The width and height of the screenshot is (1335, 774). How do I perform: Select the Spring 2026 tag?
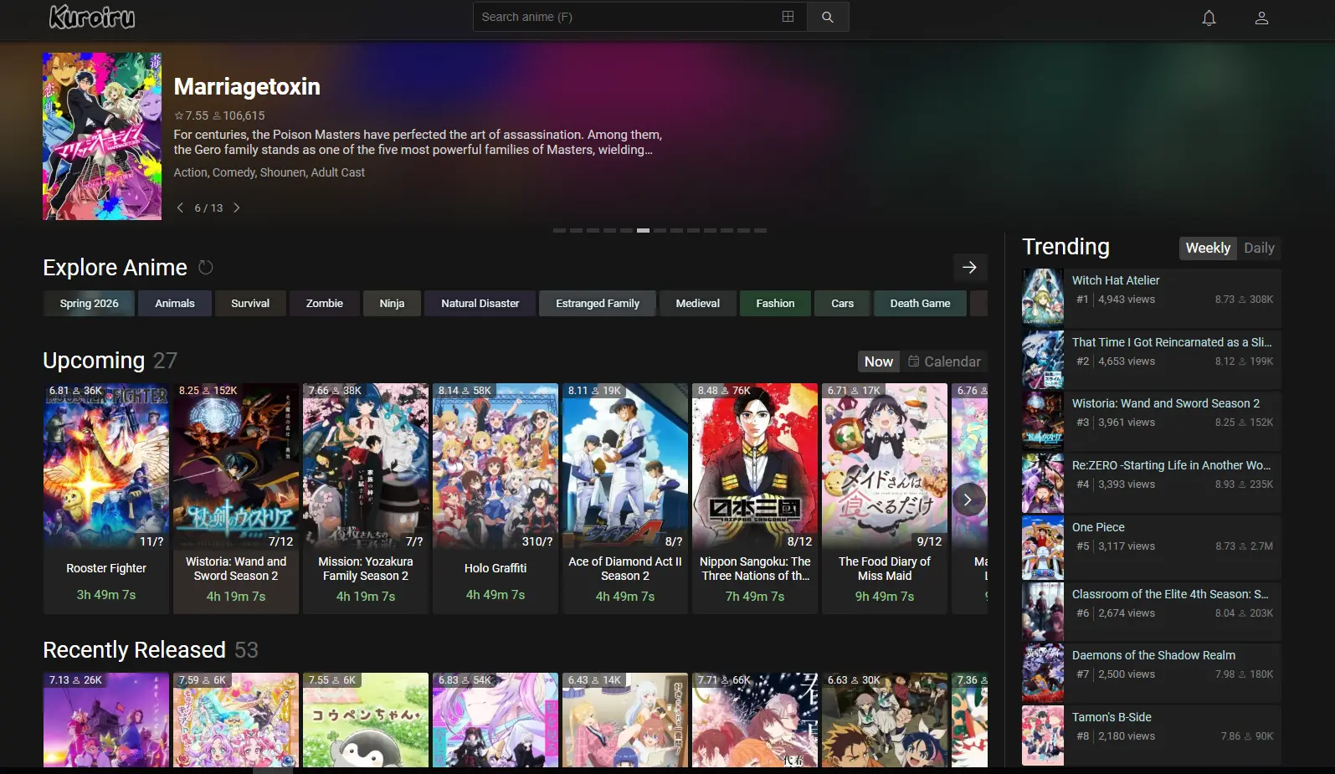pyautogui.click(x=90, y=304)
